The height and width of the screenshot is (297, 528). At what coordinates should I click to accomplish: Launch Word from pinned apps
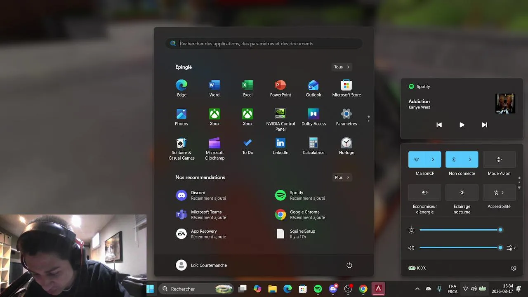(x=214, y=89)
